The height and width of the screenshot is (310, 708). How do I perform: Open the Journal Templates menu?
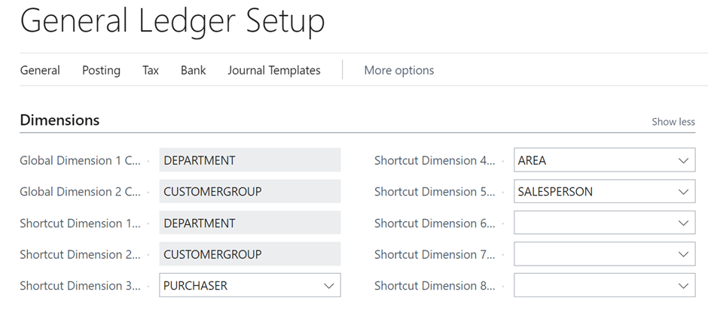pos(274,71)
